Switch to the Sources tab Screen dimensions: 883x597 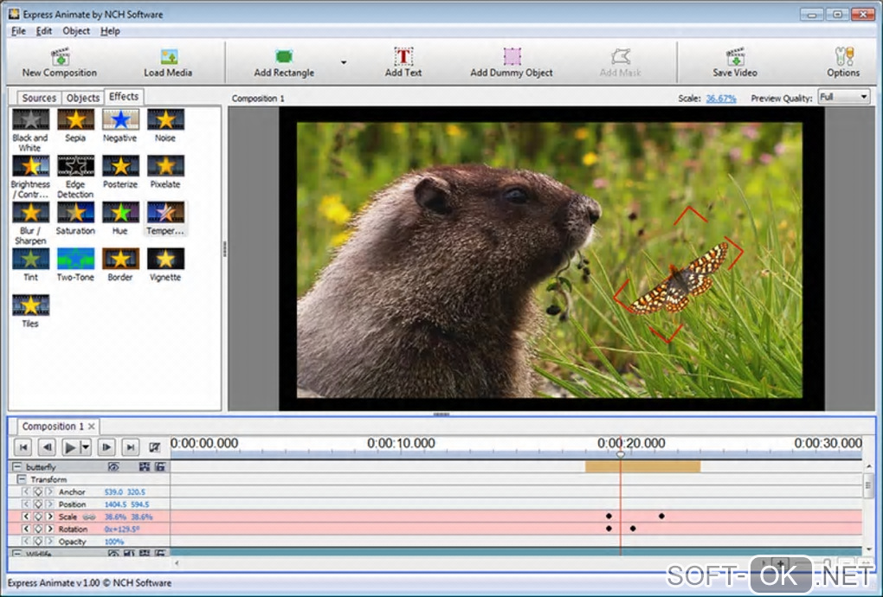point(39,98)
